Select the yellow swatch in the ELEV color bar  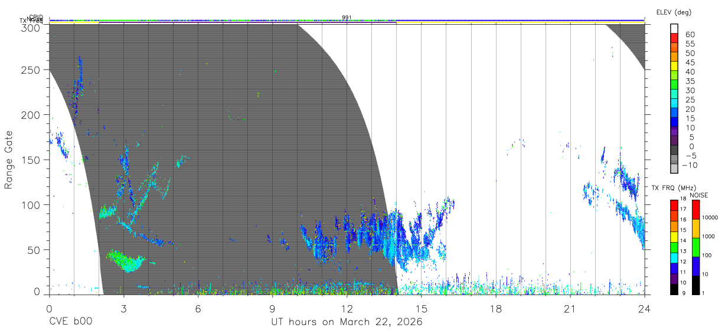pyautogui.click(x=674, y=67)
